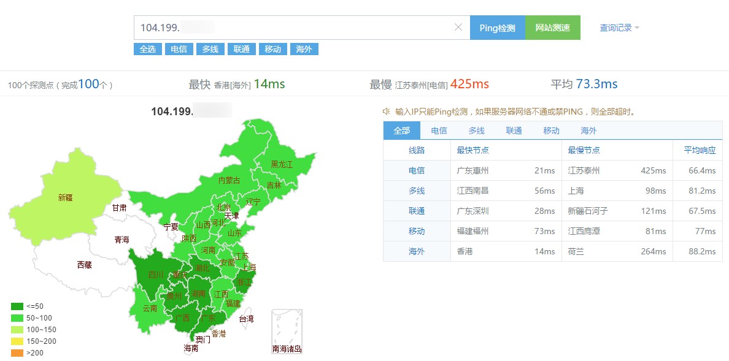Click the dark green <=50 legend swatch
729x361 pixels.
[17, 306]
